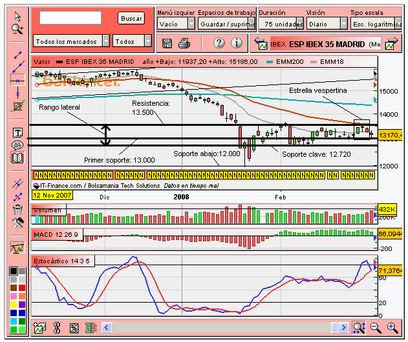The width and height of the screenshot is (408, 342).
Task: Open the info i icon
Action: point(237,43)
